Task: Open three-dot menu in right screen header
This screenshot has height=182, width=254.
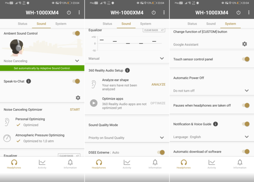Action: (x=249, y=12)
